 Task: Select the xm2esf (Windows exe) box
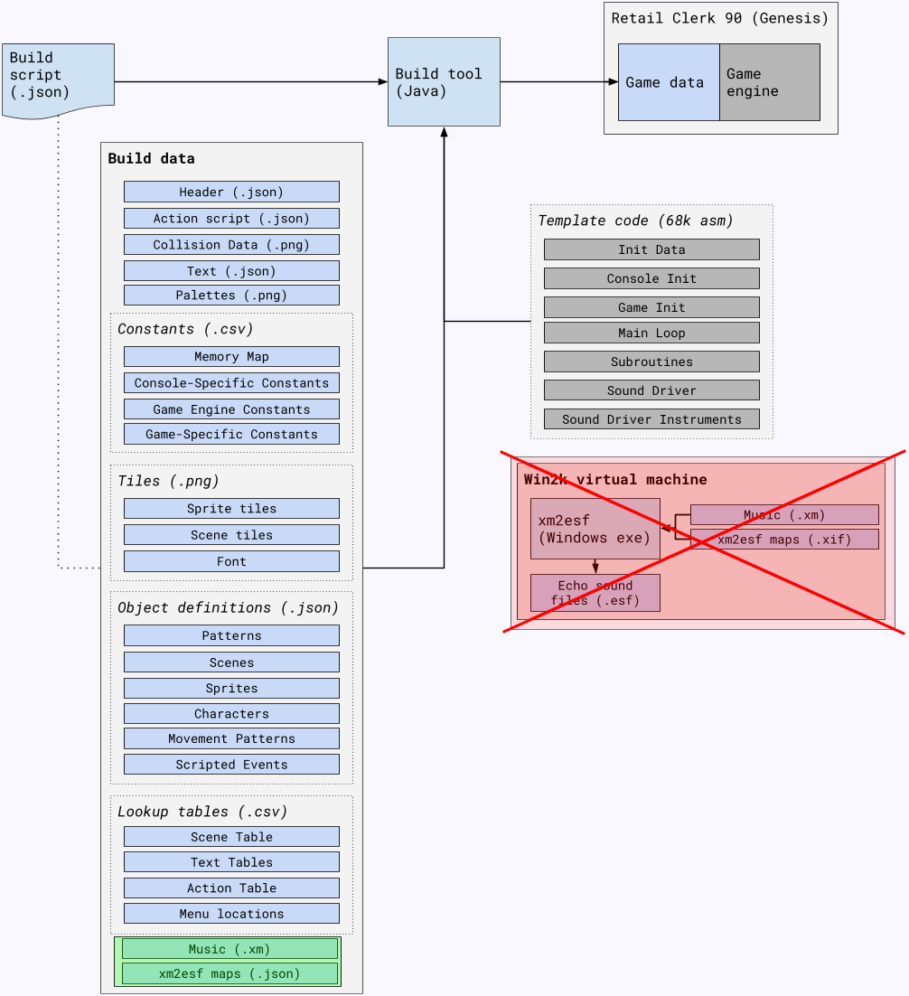594,529
